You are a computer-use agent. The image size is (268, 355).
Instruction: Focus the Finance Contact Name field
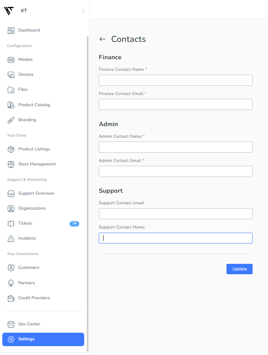pos(176,80)
